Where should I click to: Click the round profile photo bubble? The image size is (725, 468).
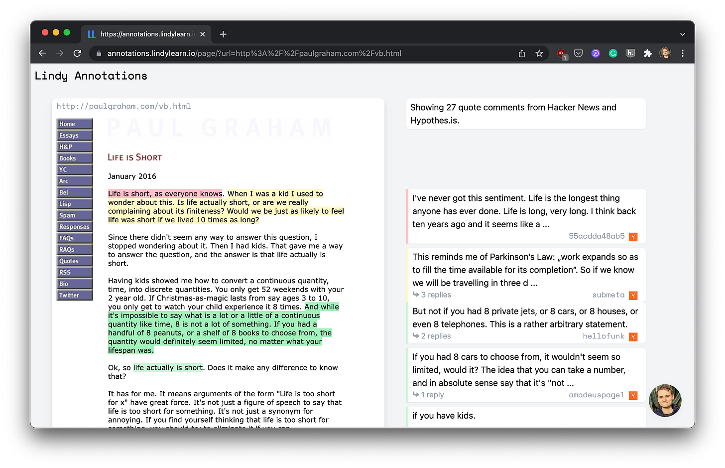(665, 400)
